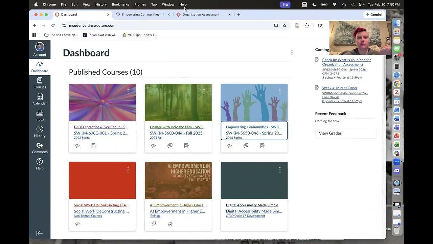The height and width of the screenshot is (244, 433).
Task: Open Dashboard options three-dot menu
Action: point(292,53)
